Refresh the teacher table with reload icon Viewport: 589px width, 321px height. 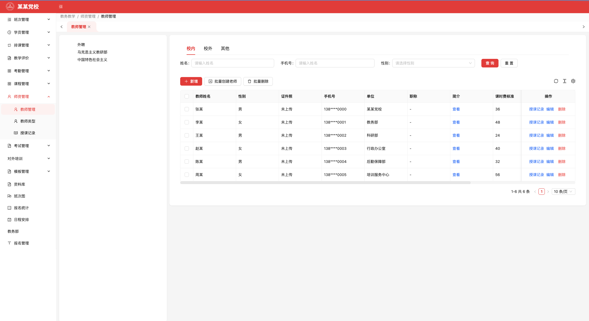pos(556,81)
